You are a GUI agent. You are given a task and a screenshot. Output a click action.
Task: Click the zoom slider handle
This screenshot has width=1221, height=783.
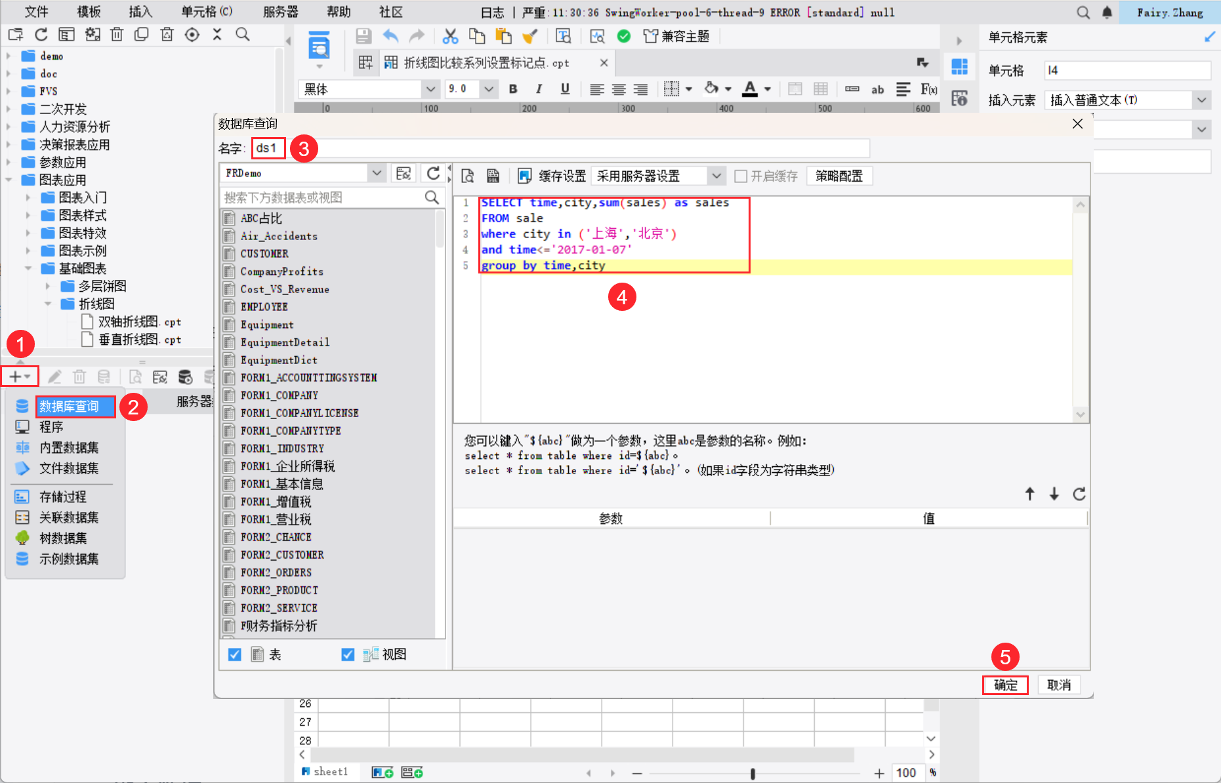[753, 774]
